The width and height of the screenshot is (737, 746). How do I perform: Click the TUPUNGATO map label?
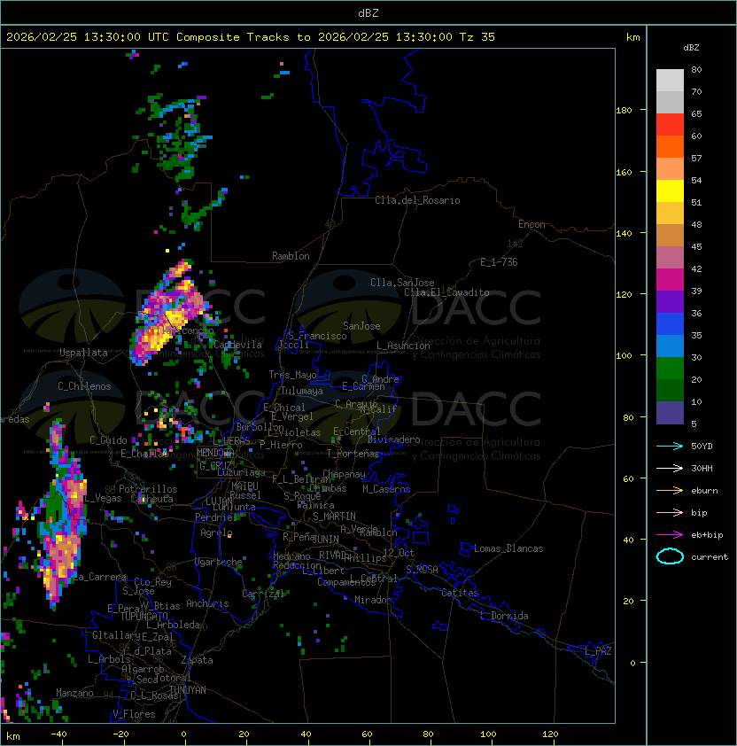click(144, 617)
